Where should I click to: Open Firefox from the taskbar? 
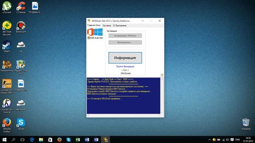tap(59, 139)
